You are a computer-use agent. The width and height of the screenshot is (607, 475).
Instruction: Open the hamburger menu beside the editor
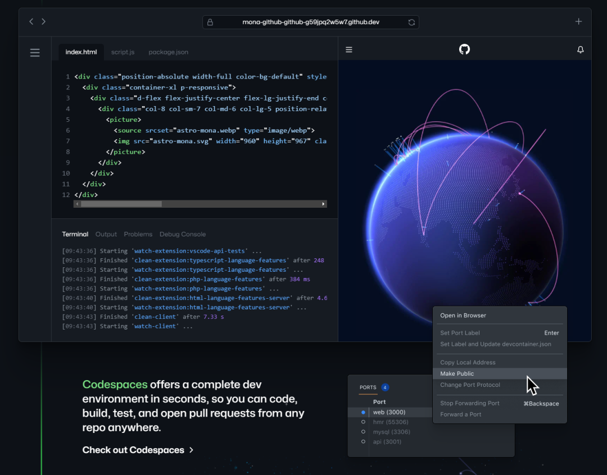(x=35, y=52)
